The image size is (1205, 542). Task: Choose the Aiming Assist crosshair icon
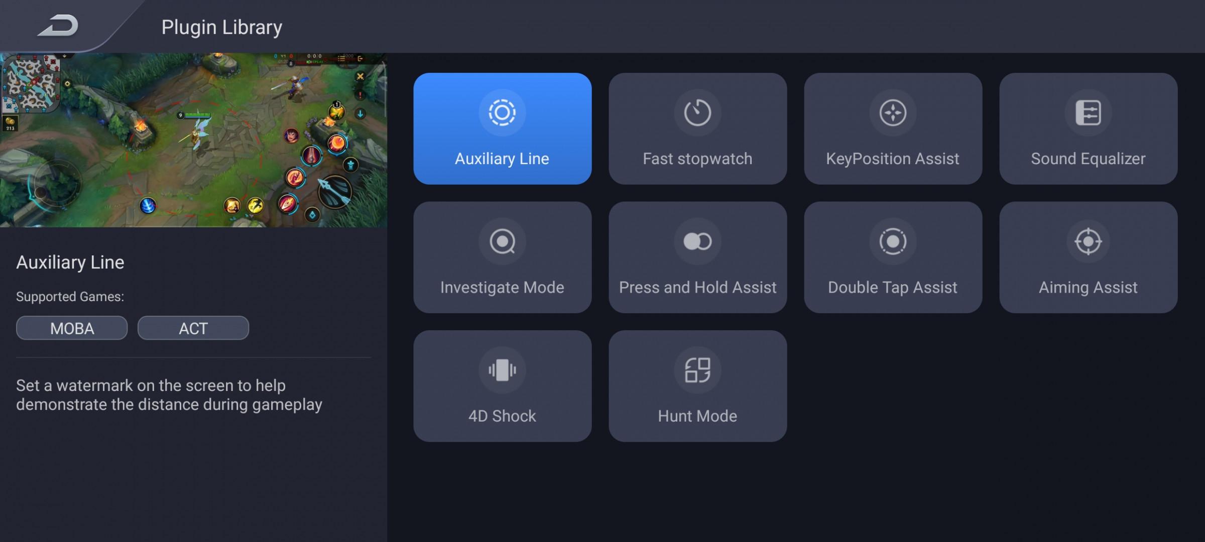[1088, 241]
